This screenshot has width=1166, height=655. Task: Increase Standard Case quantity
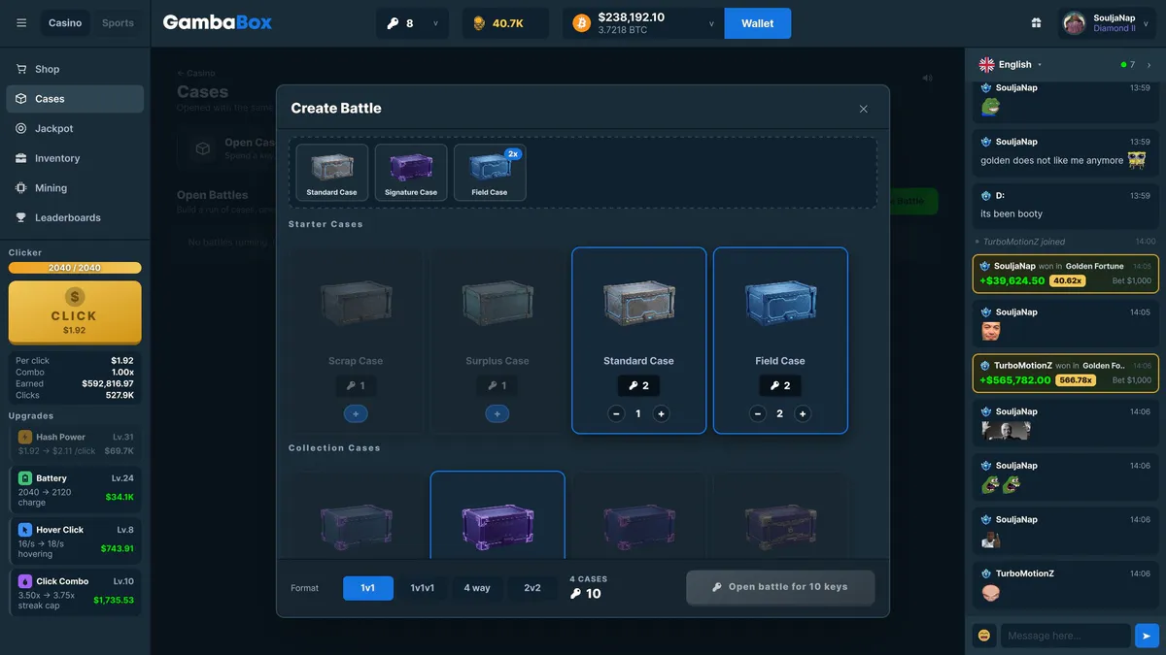(661, 414)
